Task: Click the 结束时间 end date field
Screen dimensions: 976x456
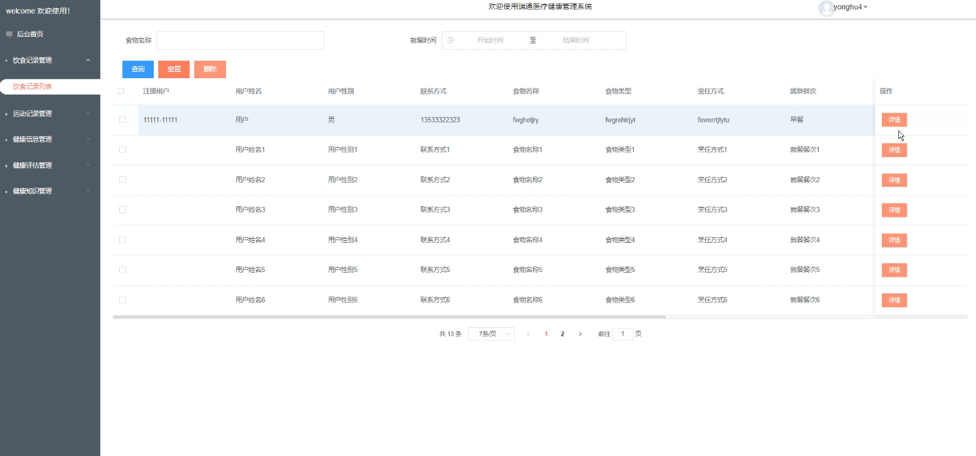Action: click(x=576, y=40)
